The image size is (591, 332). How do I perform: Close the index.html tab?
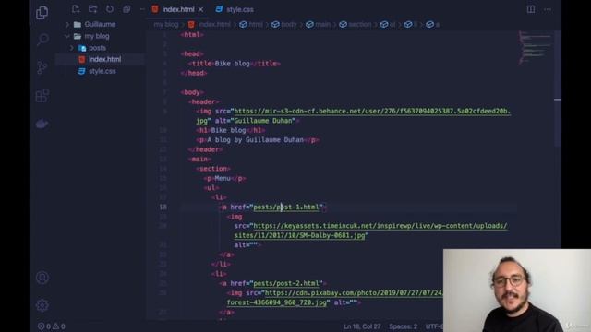[201, 10]
